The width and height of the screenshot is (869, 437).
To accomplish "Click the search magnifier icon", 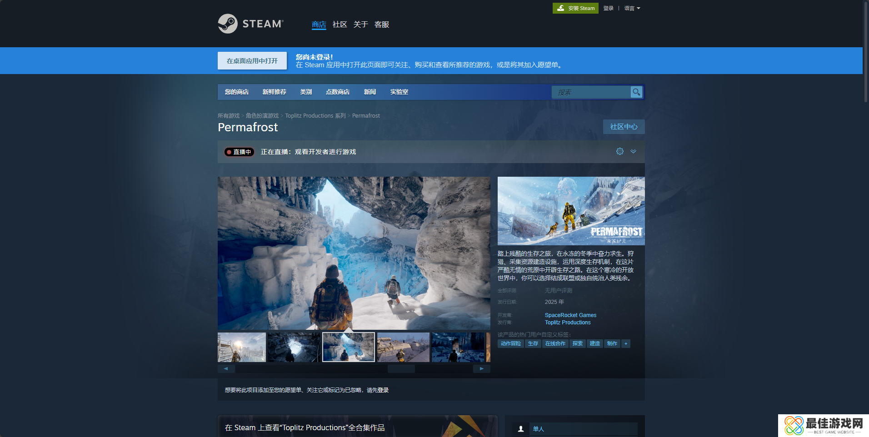I will 636,92.
